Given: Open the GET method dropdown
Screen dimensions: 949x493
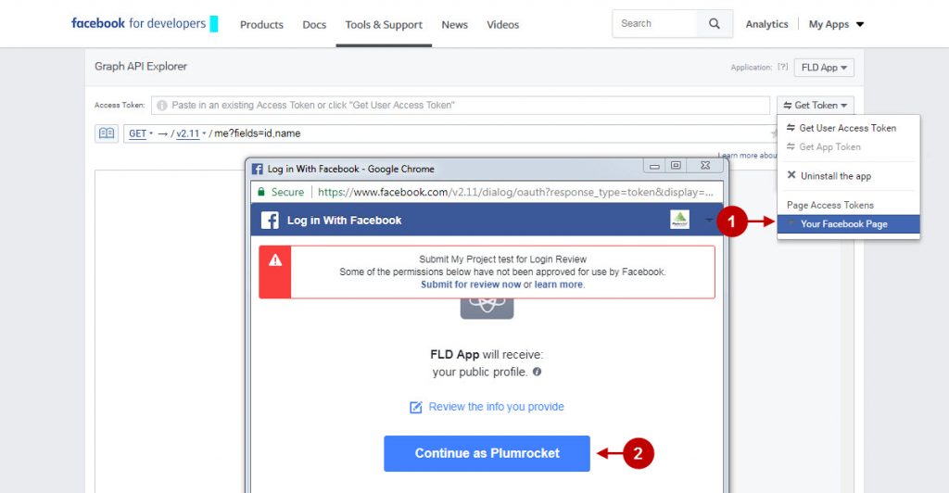Looking at the screenshot, I should [x=141, y=133].
